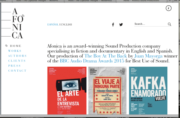The image size is (180, 118).
Task: Switch language to English
Action: coord(66,25)
